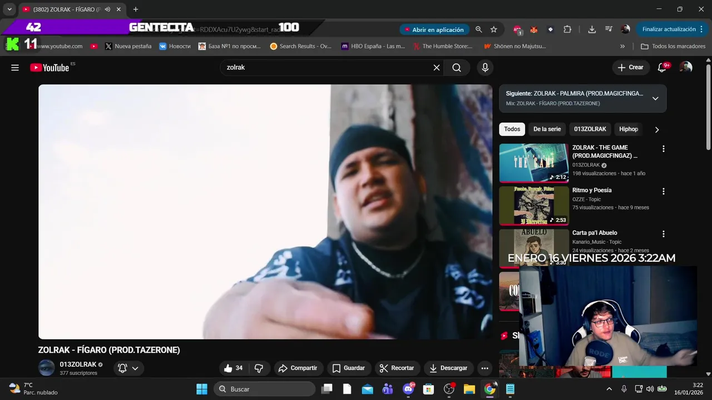Open The Humble Store bookmark

click(x=443, y=46)
